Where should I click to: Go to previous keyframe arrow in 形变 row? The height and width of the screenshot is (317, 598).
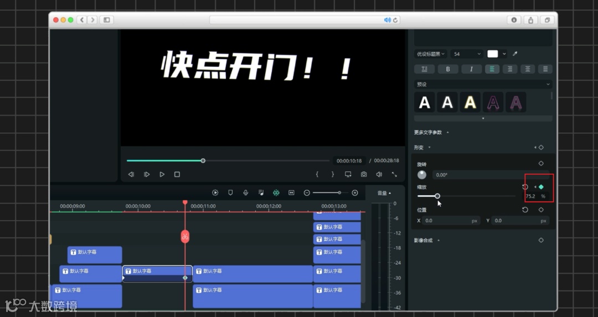tap(535, 148)
